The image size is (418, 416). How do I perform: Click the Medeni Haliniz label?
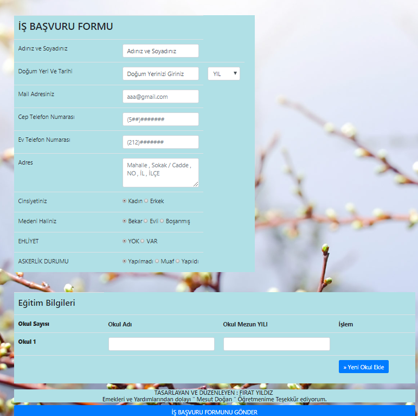tap(37, 221)
